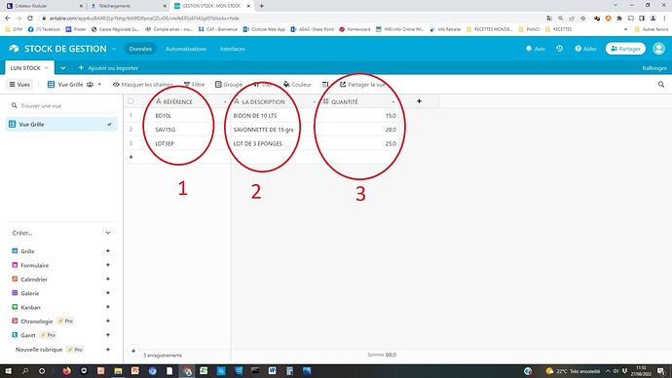Open the Windows Start menu
The width and height of the screenshot is (672, 378).
(x=8, y=371)
